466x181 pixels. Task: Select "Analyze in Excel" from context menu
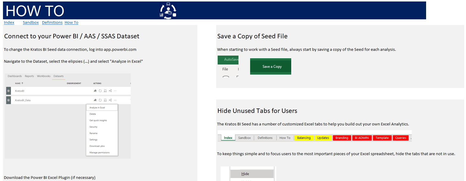pos(97,108)
